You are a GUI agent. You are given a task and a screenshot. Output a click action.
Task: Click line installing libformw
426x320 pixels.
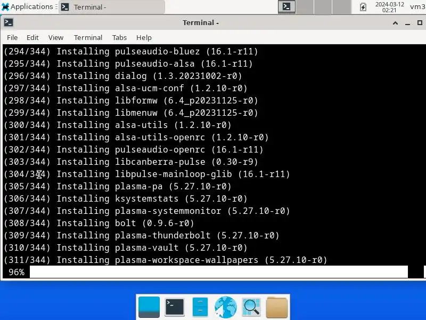click(x=130, y=100)
